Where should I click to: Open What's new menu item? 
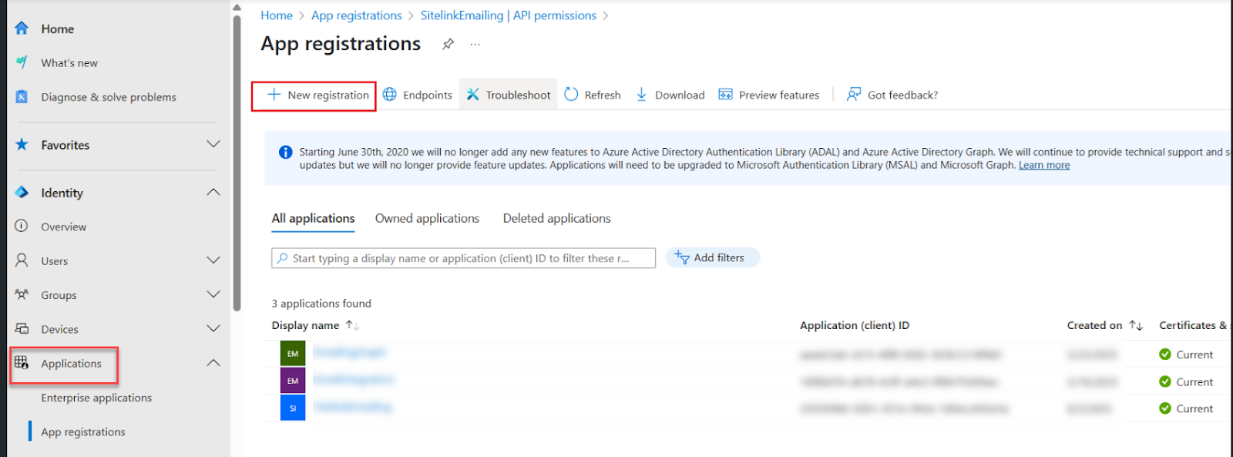coord(69,63)
